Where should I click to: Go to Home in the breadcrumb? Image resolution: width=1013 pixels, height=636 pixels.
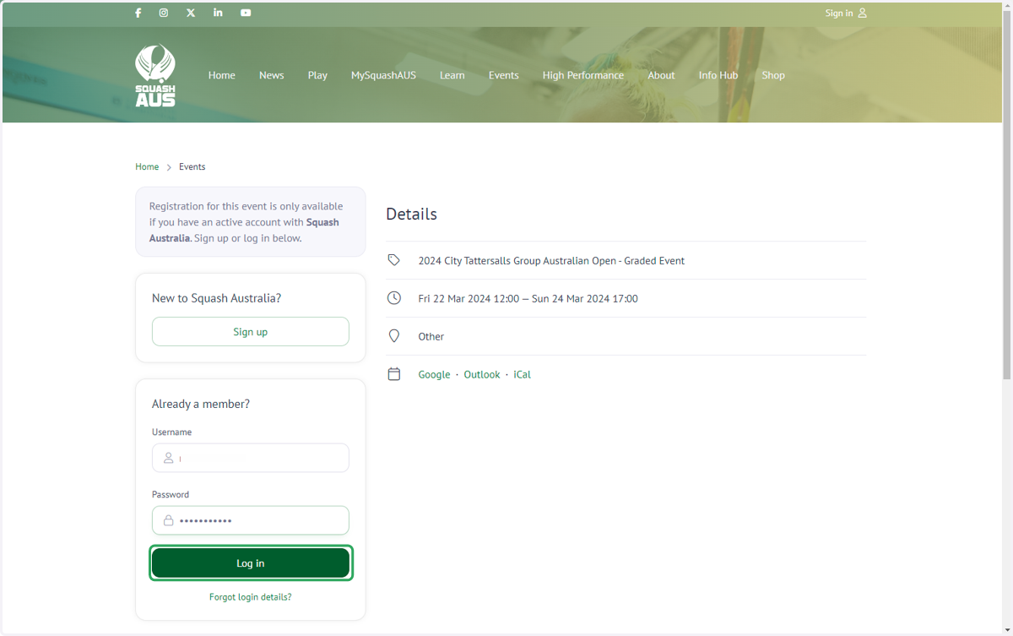pyautogui.click(x=147, y=167)
